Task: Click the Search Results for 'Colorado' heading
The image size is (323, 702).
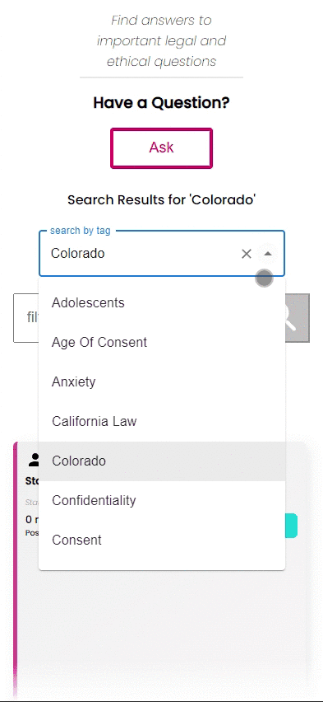Action: click(161, 199)
